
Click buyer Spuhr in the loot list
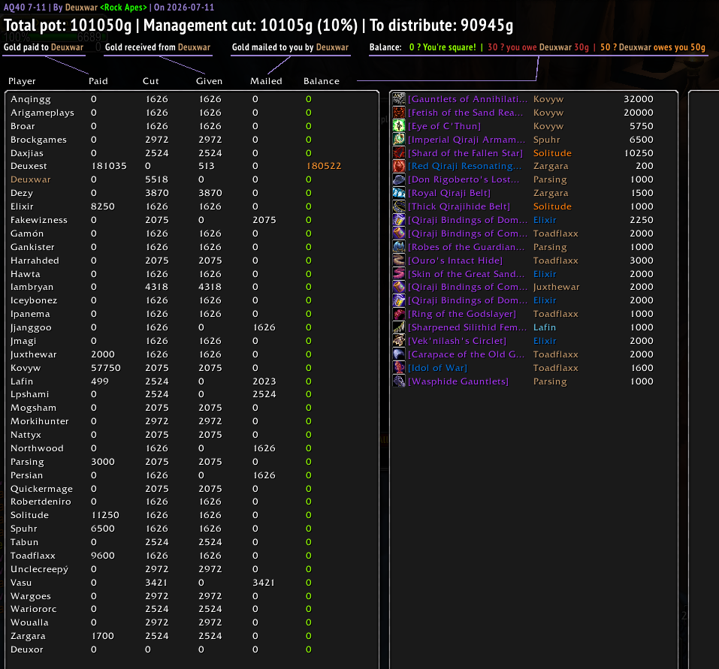547,140
